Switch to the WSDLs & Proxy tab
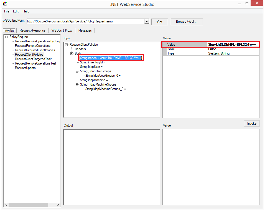 coord(62,30)
